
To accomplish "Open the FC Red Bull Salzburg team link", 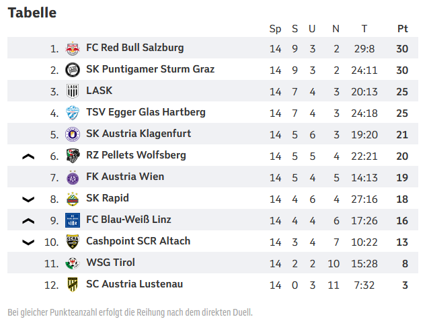I will coord(134,48).
